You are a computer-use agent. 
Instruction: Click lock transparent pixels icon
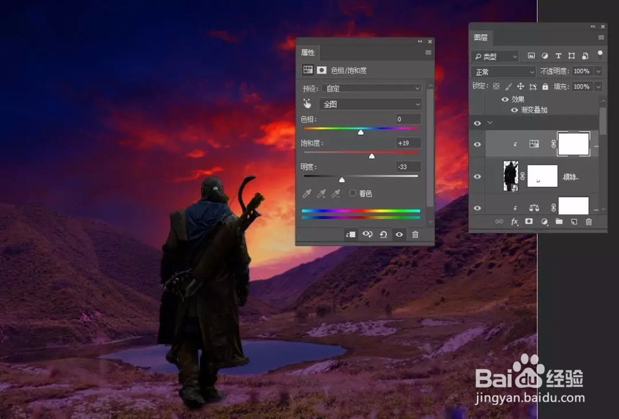tap(496, 87)
